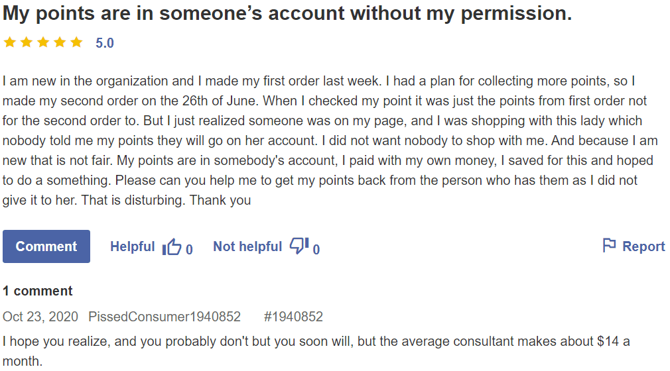Open the blue Comment button
The width and height of the screenshot is (670, 371).
[x=46, y=246]
